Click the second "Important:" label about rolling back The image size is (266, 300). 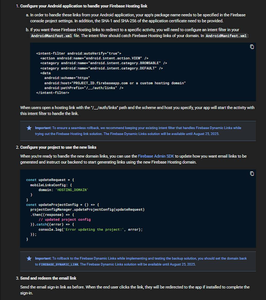[x=43, y=259]
